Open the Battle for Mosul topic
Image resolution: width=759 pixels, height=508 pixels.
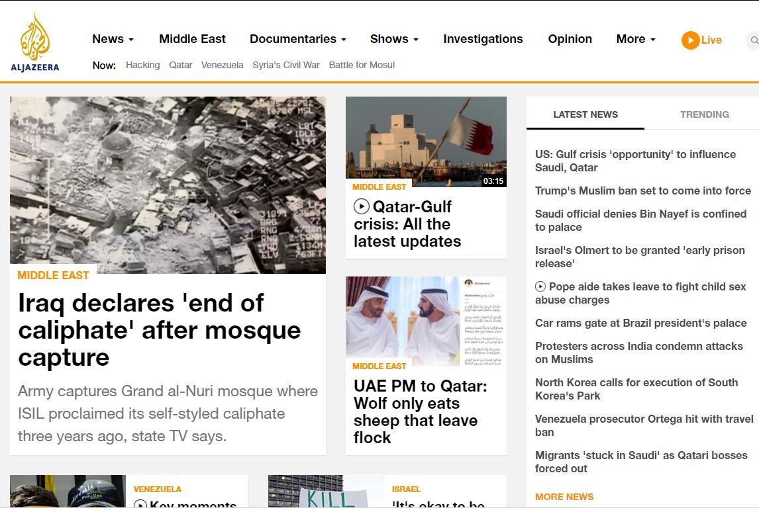(x=362, y=65)
